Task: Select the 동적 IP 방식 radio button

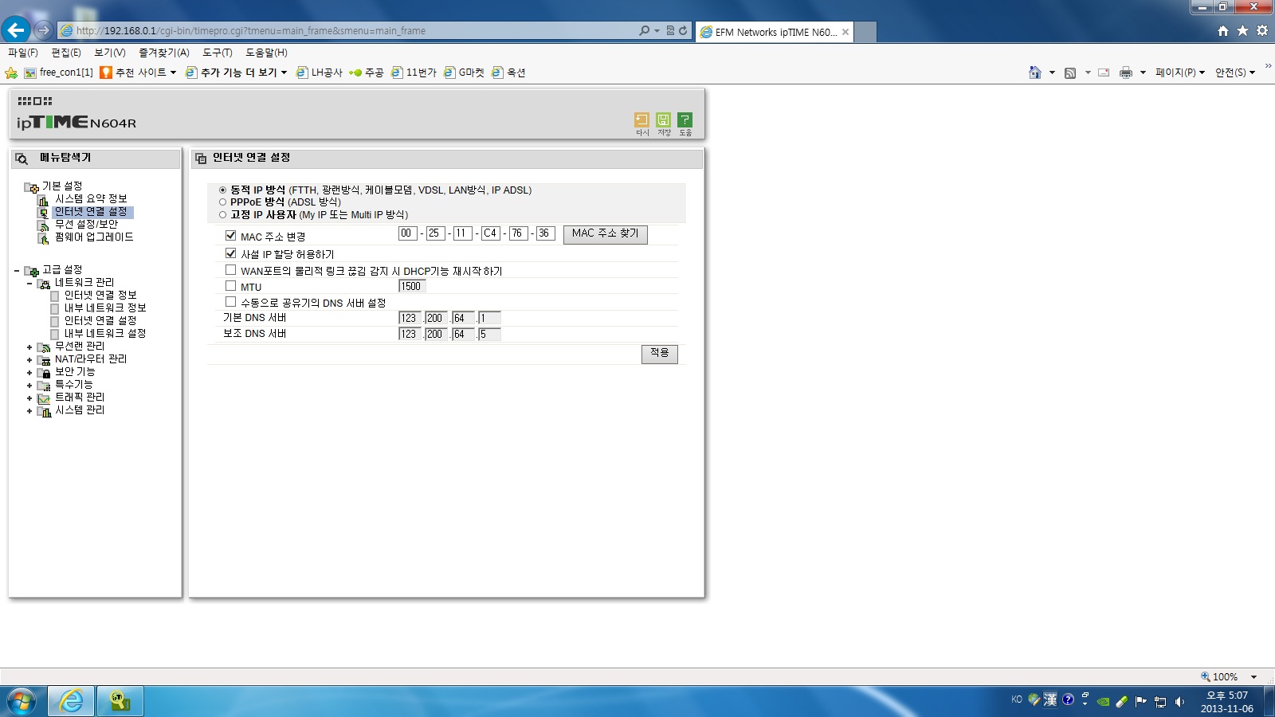Action: click(x=222, y=190)
